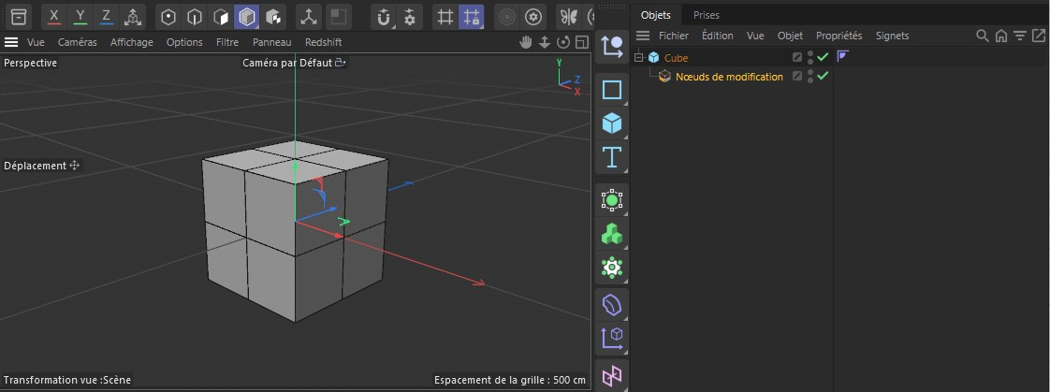The image size is (1050, 392).
Task: Collapse the Cube tree in object manager
Action: (x=639, y=58)
